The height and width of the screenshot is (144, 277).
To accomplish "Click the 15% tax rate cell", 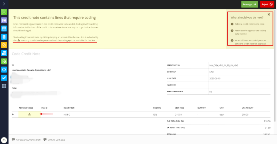I will (155, 115).
